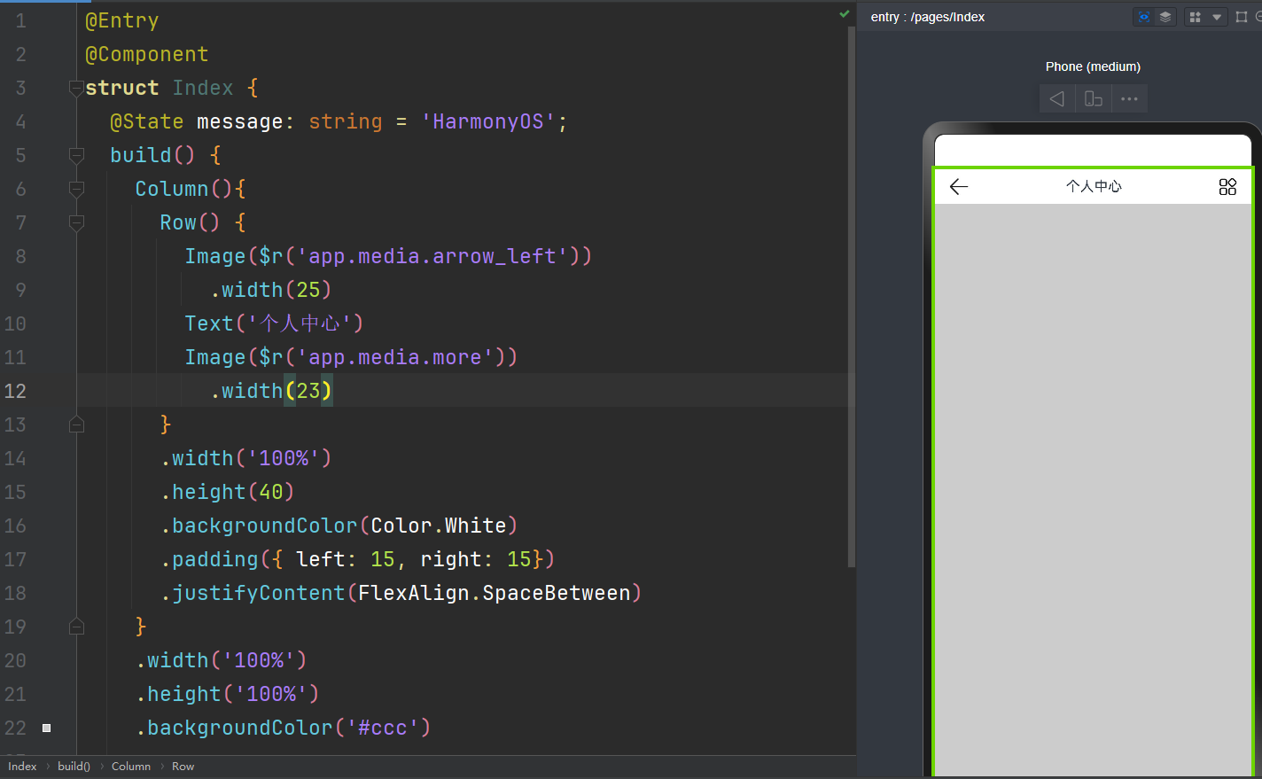This screenshot has width=1262, height=779.
Task: Click the editor vertical scrollbar
Action: [852, 297]
